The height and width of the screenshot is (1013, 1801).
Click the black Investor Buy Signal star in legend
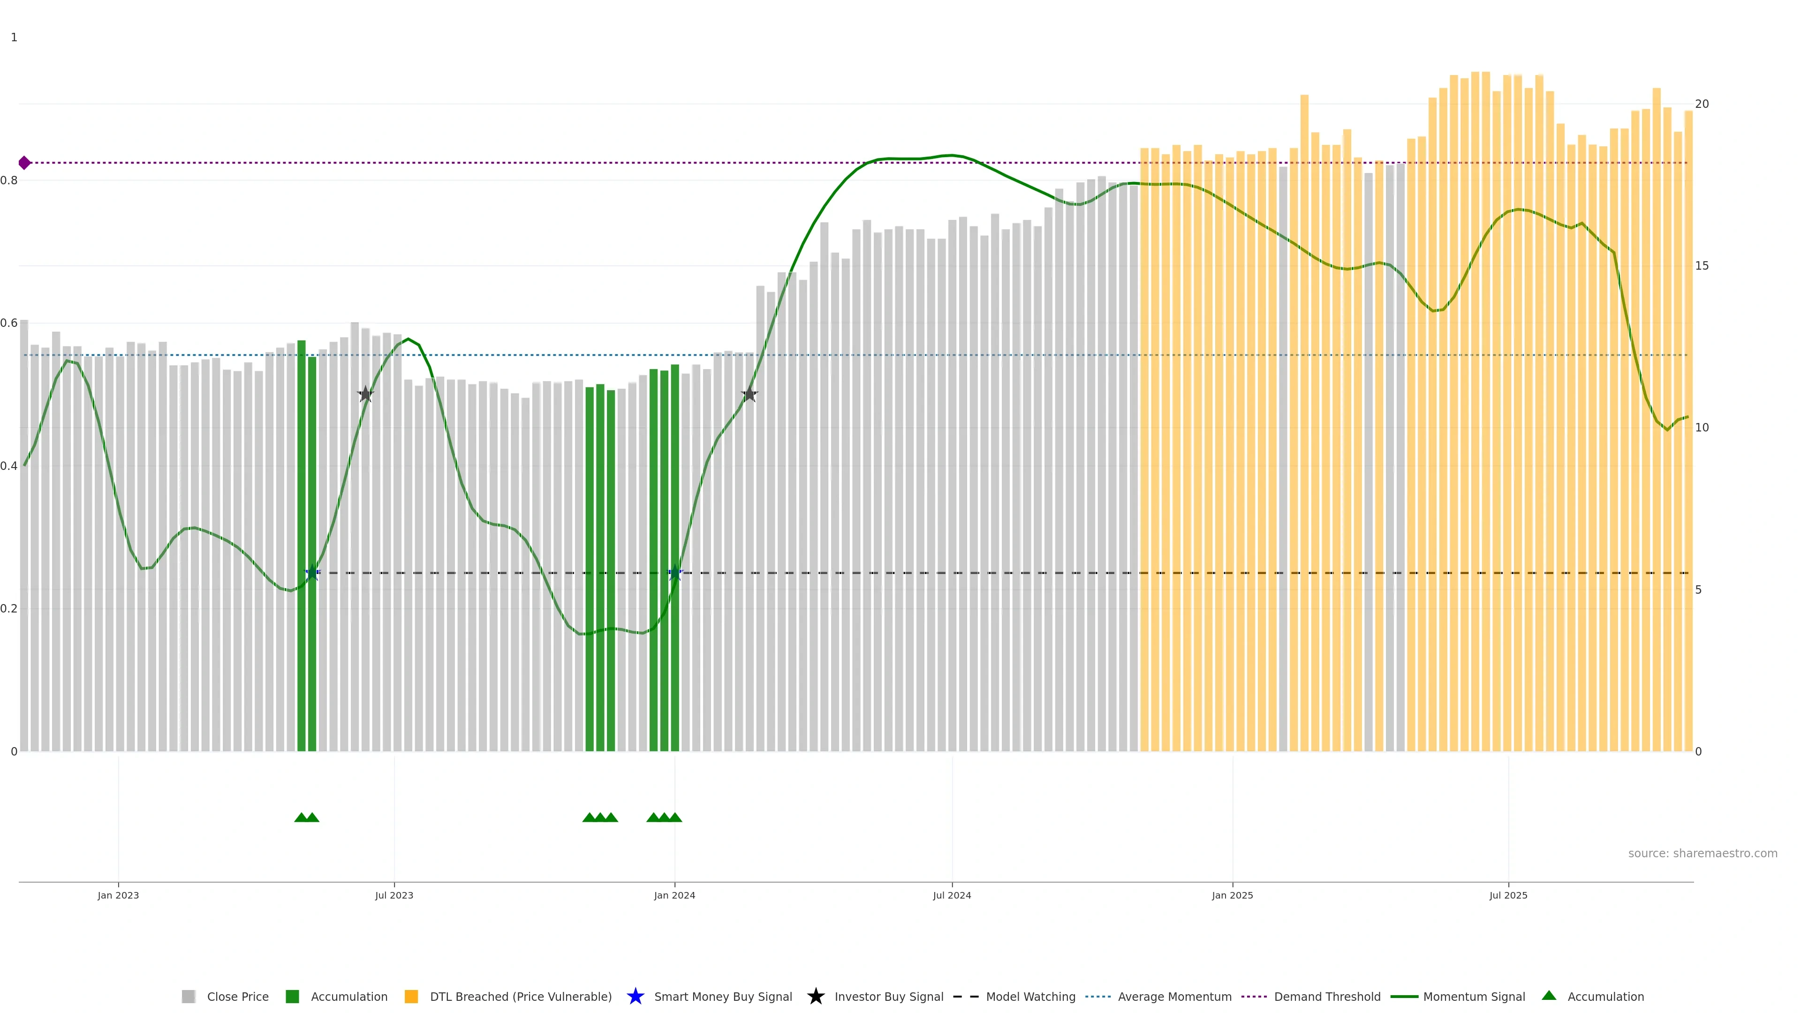tap(815, 996)
